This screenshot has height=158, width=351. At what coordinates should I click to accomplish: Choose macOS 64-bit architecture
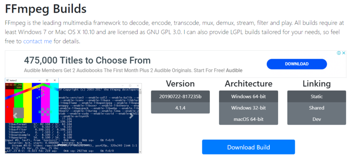pos(248,119)
